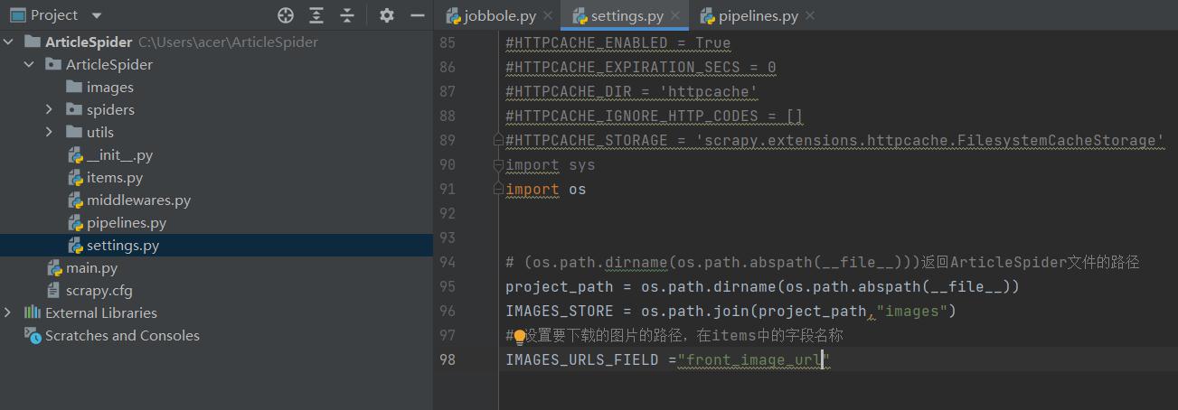Collapse the inner ArticleSpider package folder

[29, 65]
